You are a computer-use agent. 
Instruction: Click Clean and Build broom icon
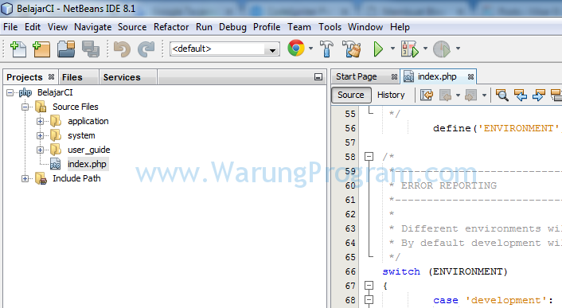[352, 49]
